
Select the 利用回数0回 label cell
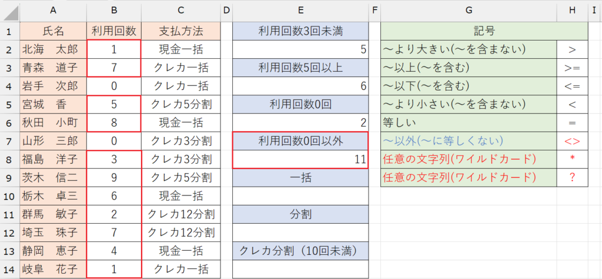pyautogui.click(x=300, y=105)
